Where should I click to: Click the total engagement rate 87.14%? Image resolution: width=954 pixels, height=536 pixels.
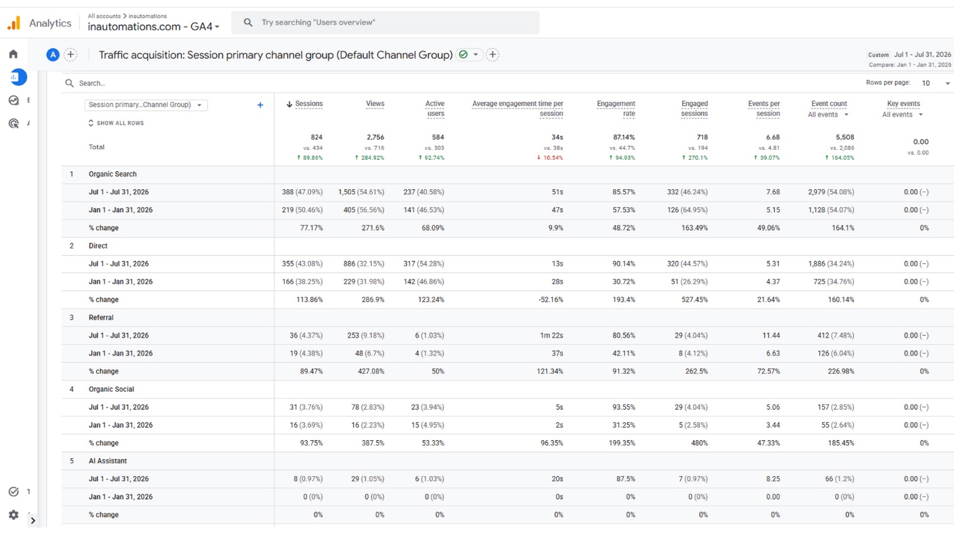tap(624, 137)
